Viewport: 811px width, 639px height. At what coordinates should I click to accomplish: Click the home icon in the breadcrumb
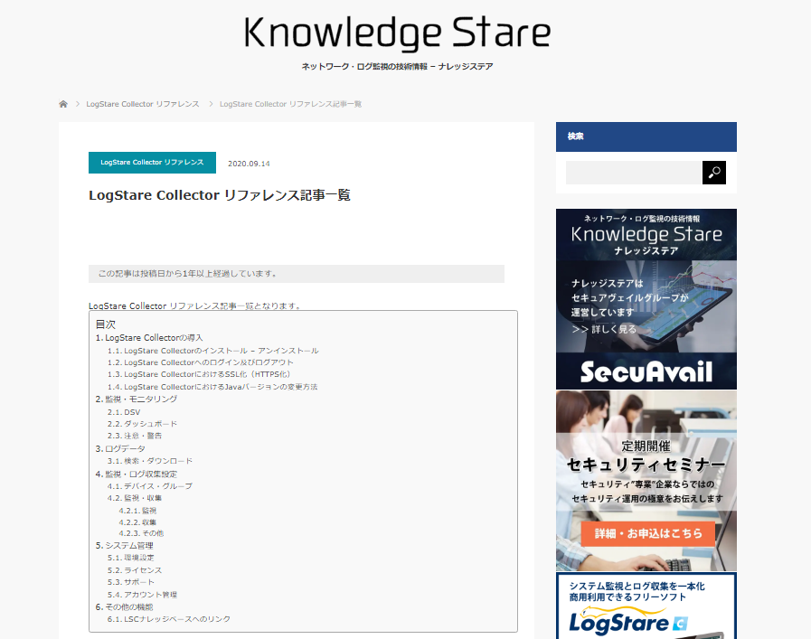click(x=63, y=104)
